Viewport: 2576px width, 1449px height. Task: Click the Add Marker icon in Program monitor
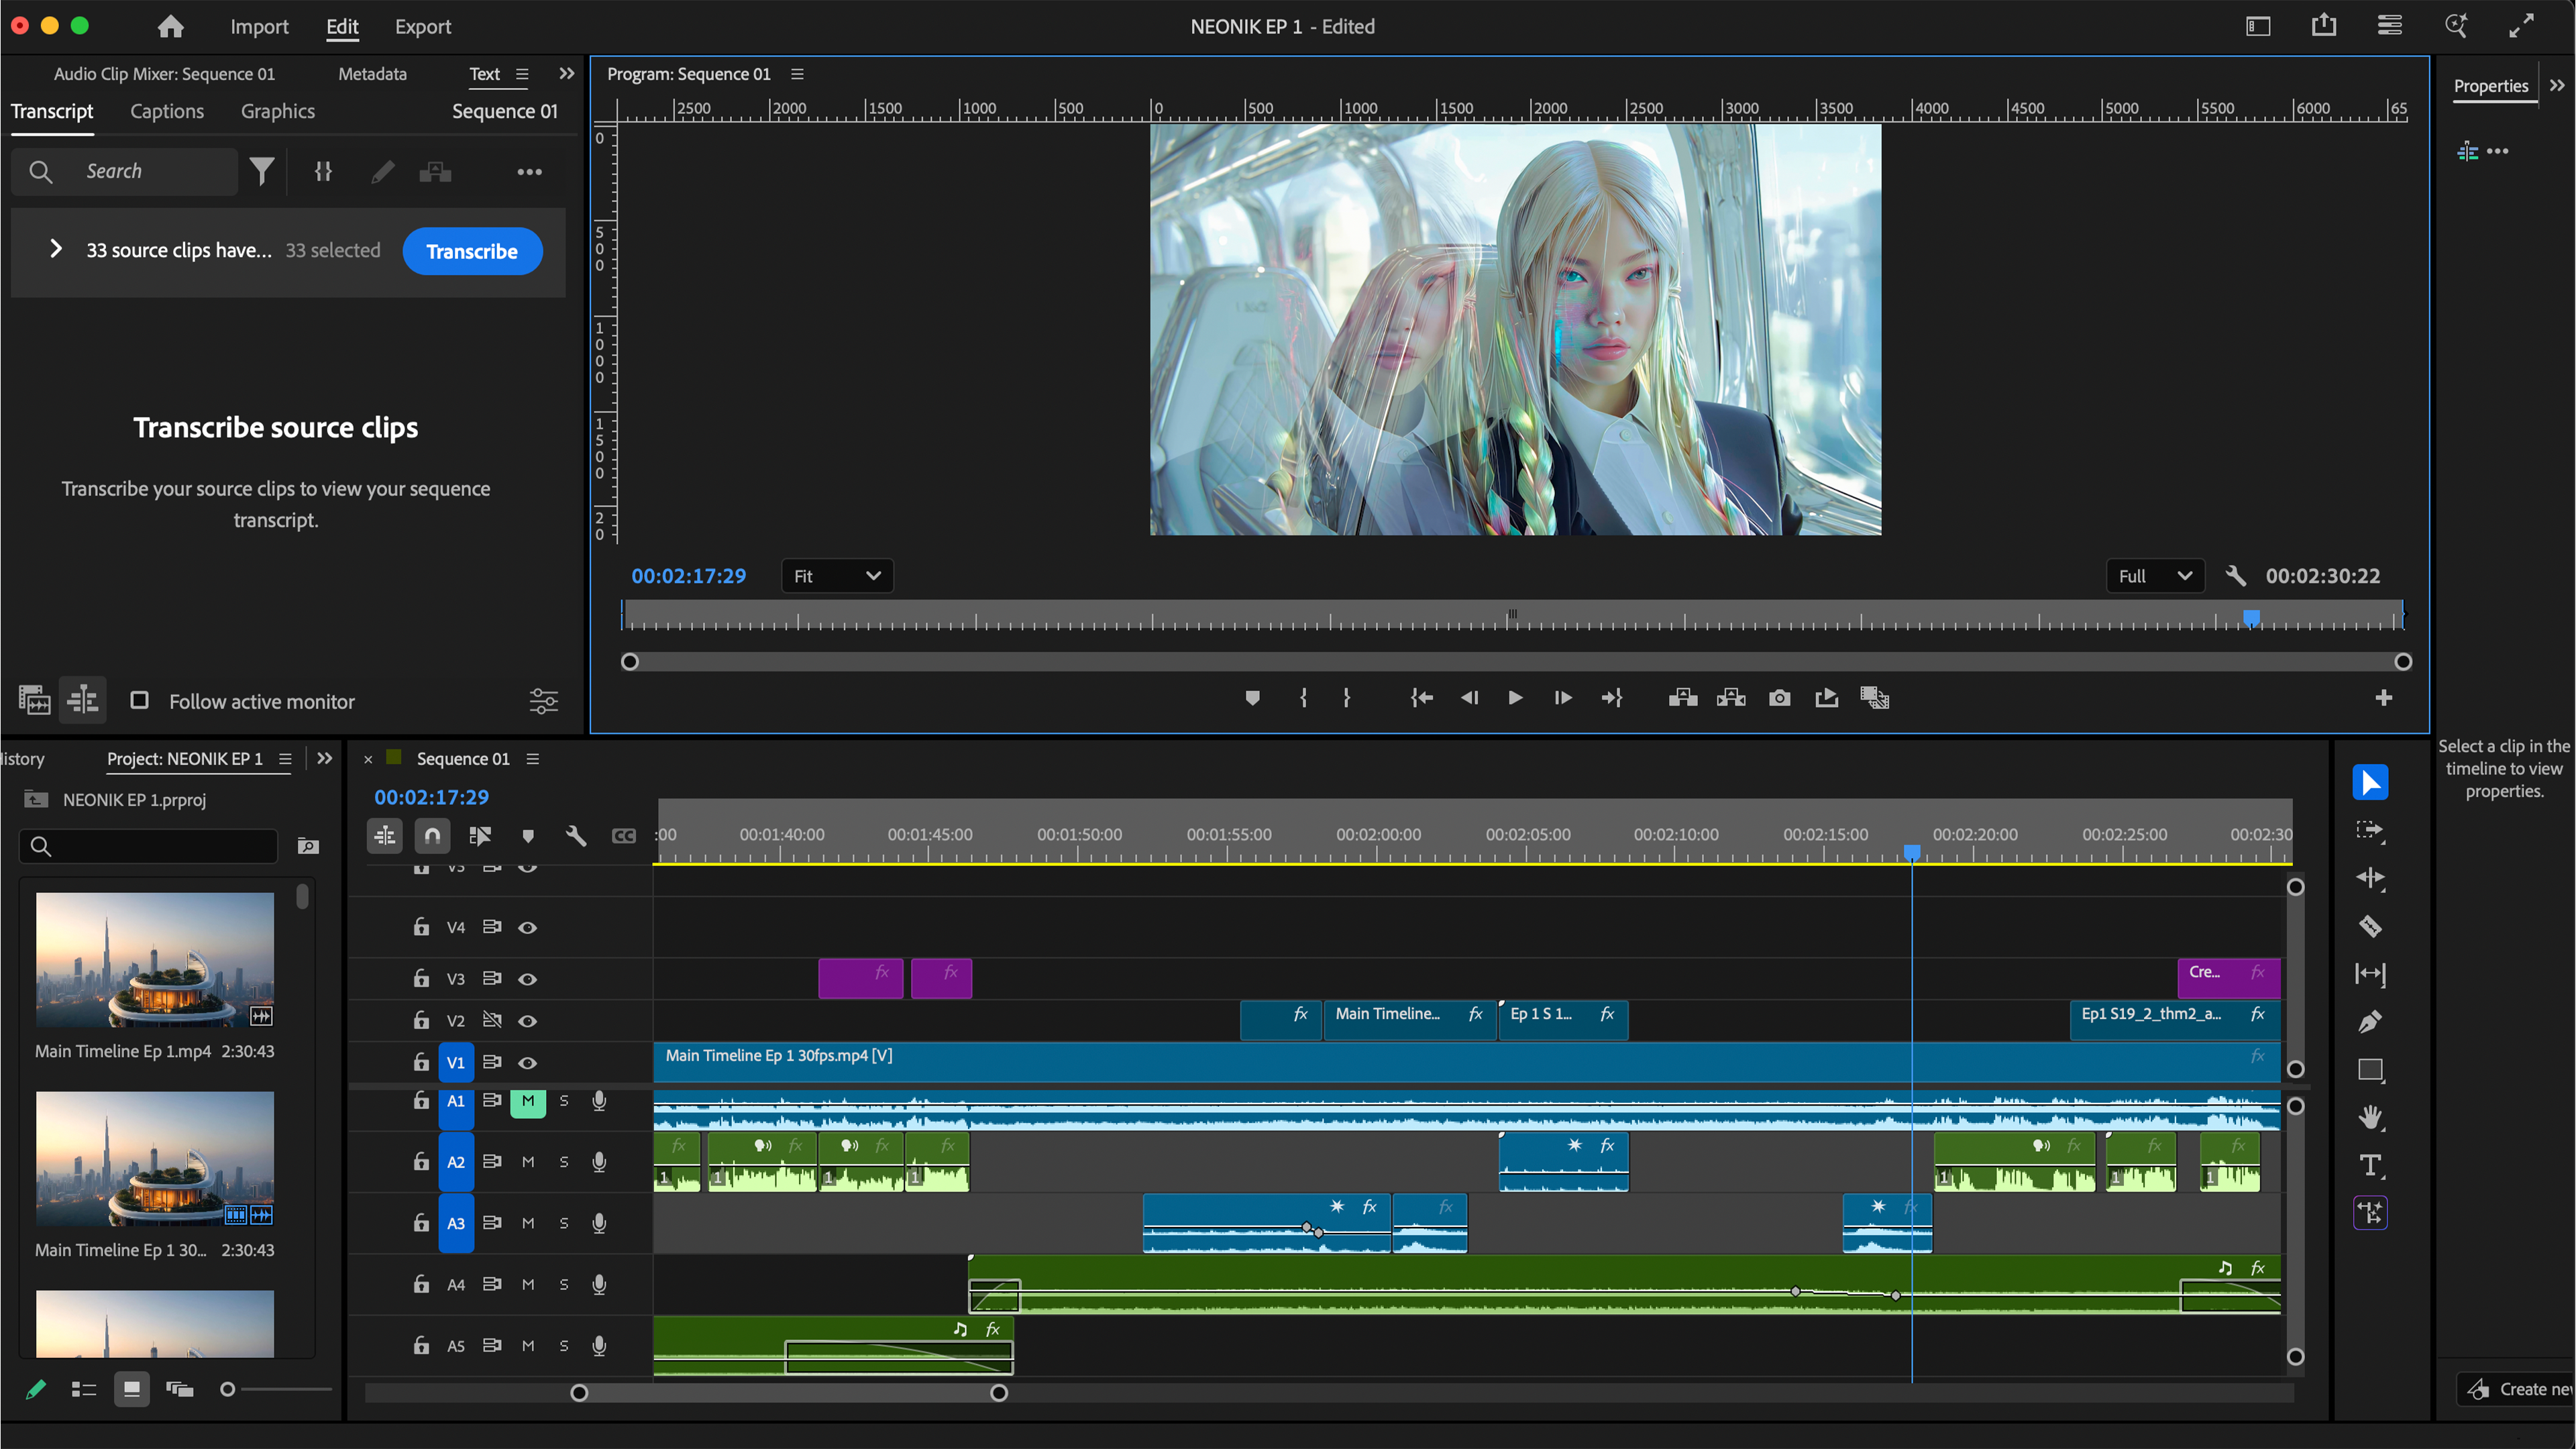coord(1252,698)
